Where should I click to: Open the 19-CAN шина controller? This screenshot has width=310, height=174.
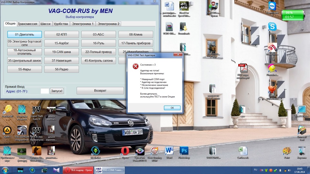[x=61, y=52]
